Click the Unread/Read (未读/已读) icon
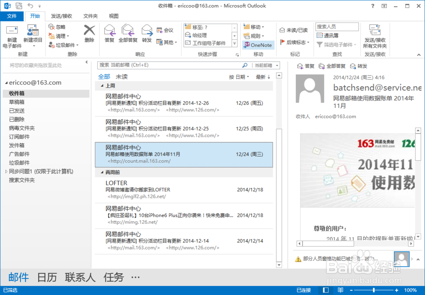Viewport: 425px width, 295px height. [x=282, y=30]
